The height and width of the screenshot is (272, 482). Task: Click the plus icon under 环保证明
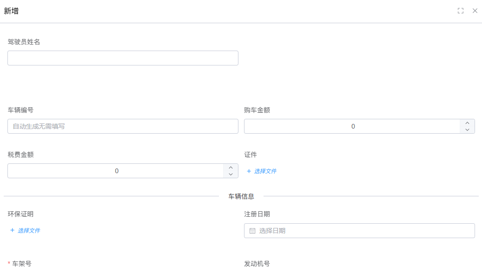click(13, 230)
